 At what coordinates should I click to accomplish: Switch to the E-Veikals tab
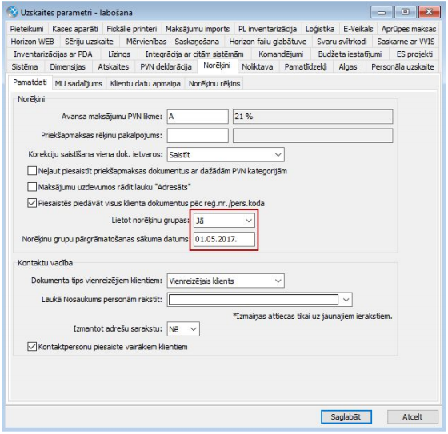pyautogui.click(x=358, y=29)
